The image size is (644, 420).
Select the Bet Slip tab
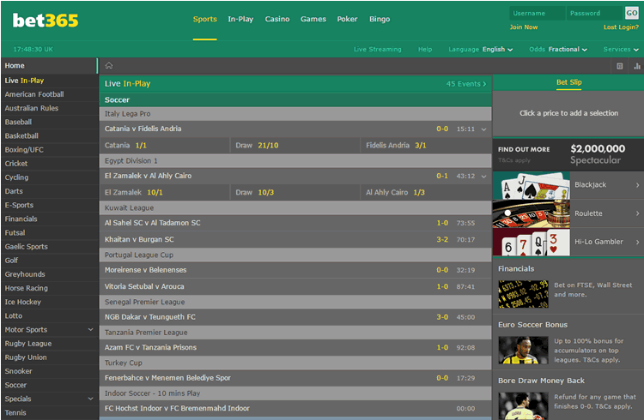pos(568,82)
